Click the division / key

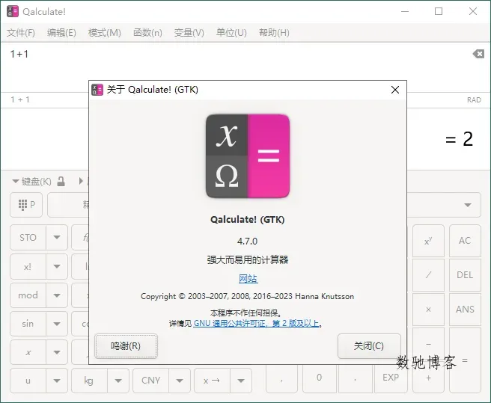428,275
